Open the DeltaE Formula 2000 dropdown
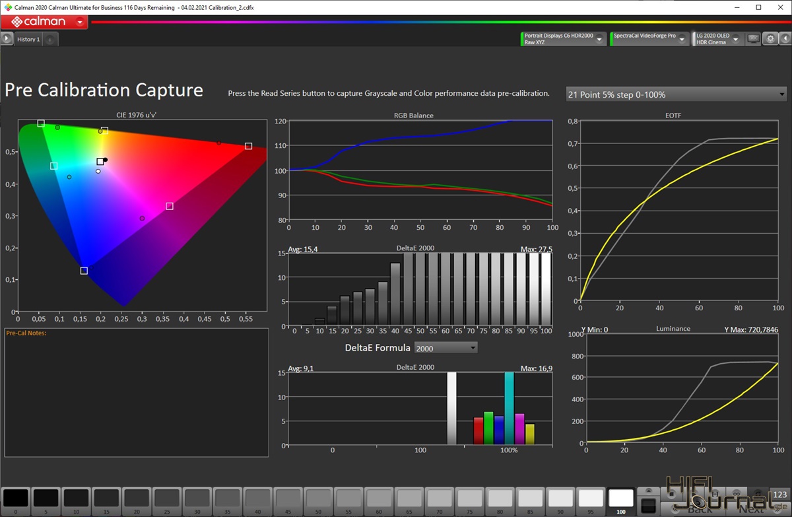The image size is (792, 517). 446,348
